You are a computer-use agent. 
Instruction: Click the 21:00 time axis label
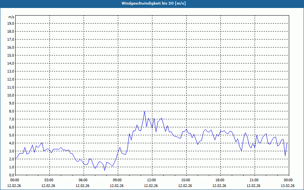(254, 180)
